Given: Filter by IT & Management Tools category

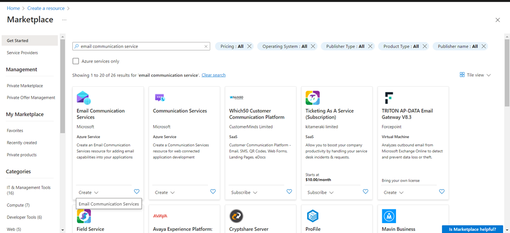Looking at the screenshot, I should click(29, 191).
